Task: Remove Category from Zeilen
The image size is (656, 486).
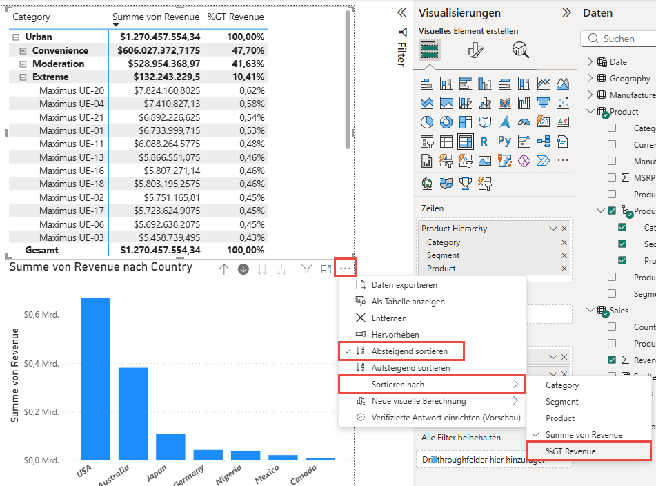Action: click(564, 242)
